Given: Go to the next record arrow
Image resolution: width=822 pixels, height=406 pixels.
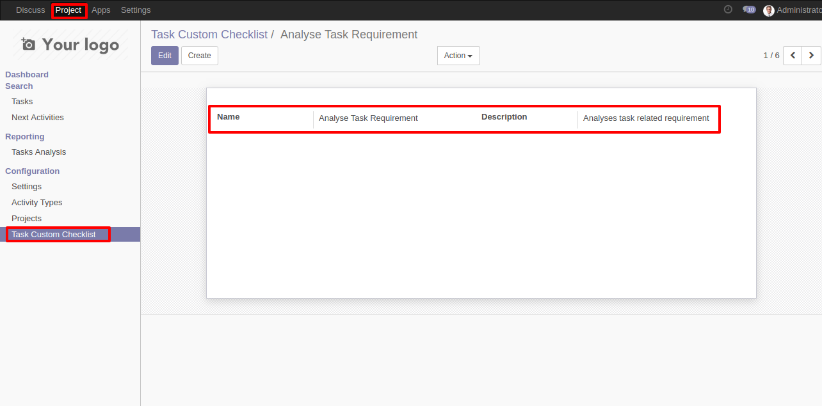Looking at the screenshot, I should pos(811,56).
